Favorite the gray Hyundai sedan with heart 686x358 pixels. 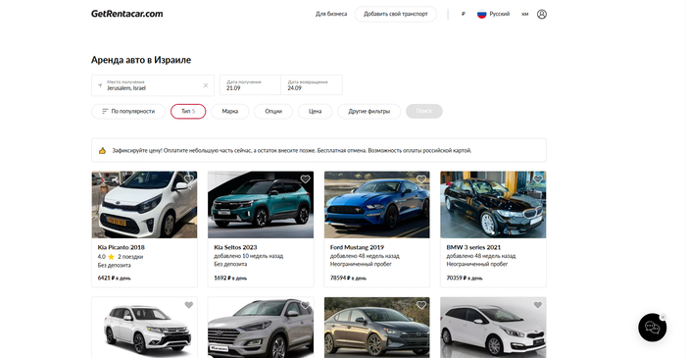coord(421,305)
